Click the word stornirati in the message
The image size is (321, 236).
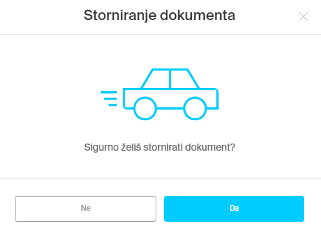point(163,147)
